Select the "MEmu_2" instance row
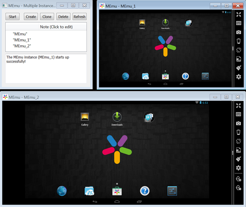Screen dimensions: 246x207 (46, 46)
